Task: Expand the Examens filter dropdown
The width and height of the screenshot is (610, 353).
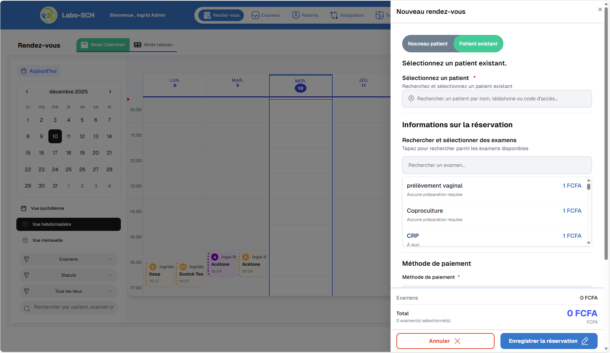Action: coord(68,259)
